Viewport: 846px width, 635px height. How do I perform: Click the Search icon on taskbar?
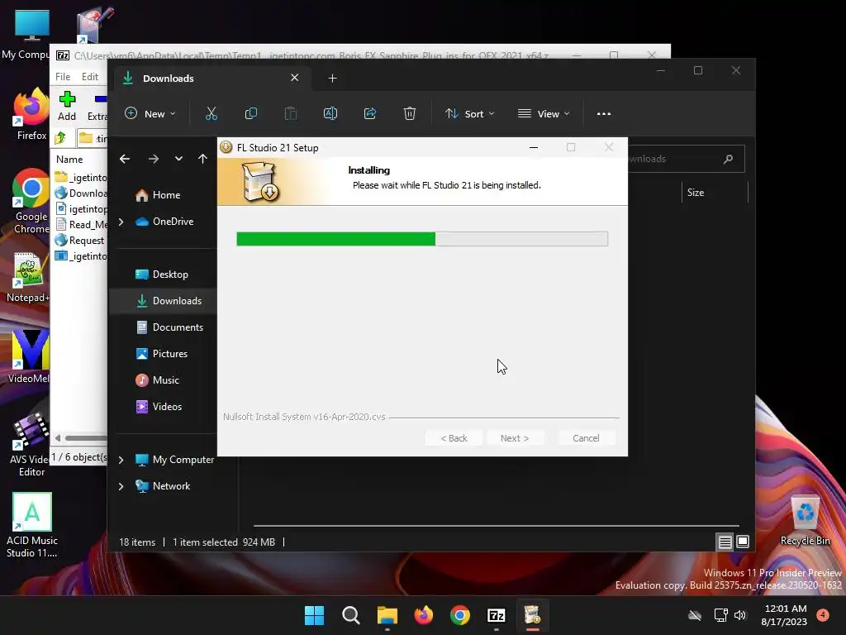coord(350,615)
